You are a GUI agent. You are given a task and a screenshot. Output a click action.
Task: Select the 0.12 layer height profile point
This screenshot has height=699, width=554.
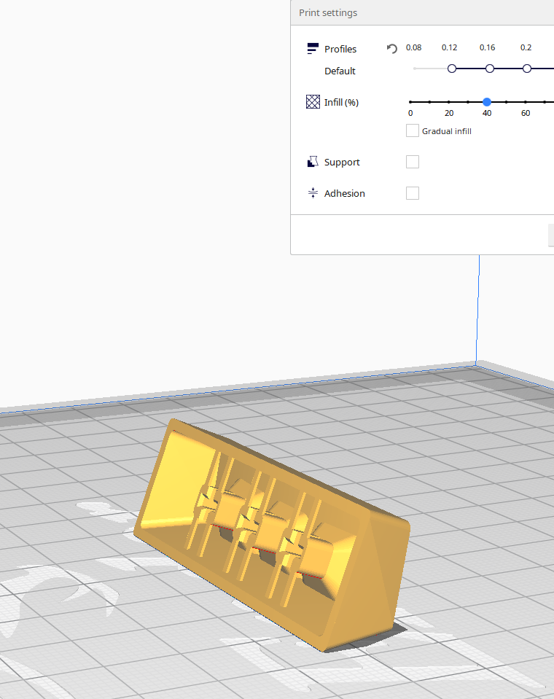(452, 69)
